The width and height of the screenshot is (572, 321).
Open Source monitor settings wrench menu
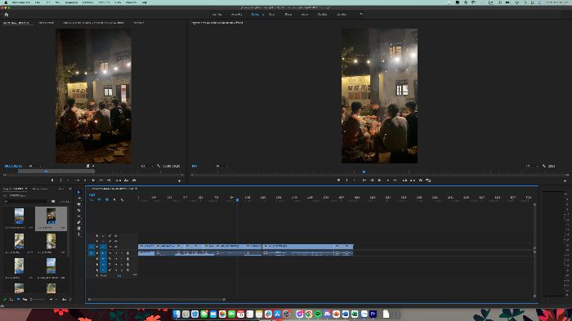pos(159,166)
